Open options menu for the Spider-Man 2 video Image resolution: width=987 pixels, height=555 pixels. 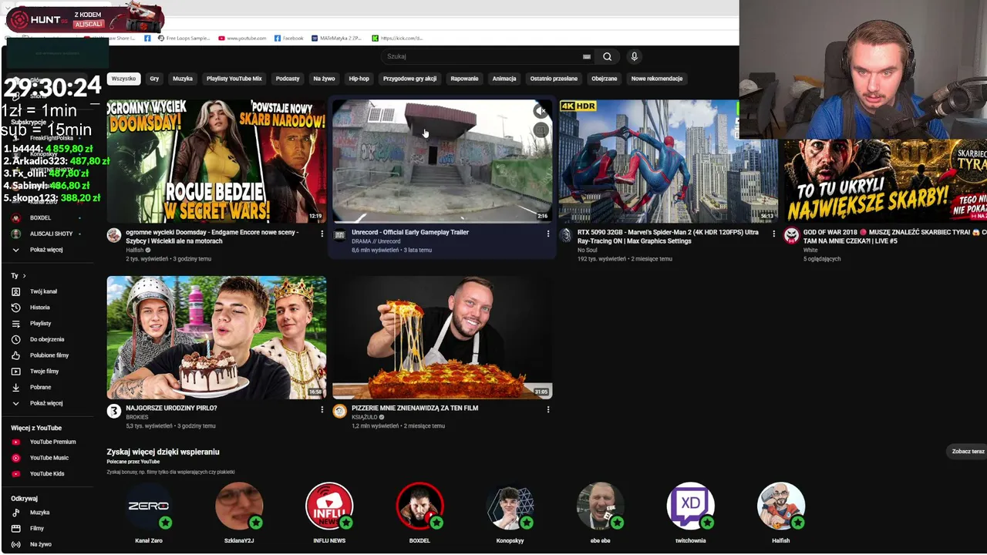(774, 234)
